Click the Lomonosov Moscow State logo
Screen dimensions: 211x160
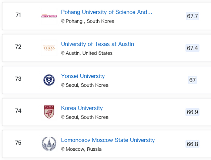tap(49, 144)
